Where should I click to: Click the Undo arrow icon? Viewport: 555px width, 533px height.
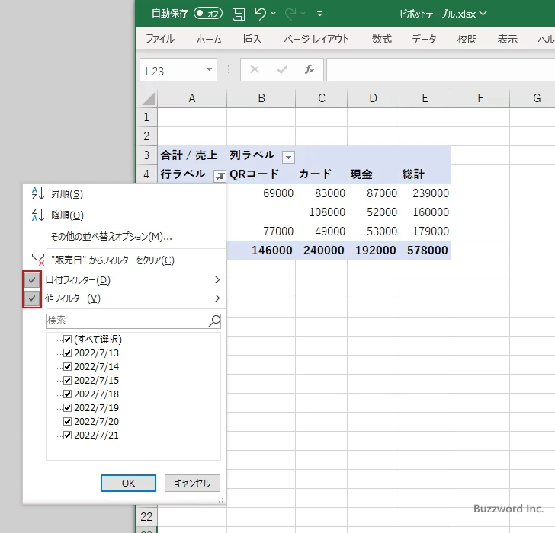260,14
